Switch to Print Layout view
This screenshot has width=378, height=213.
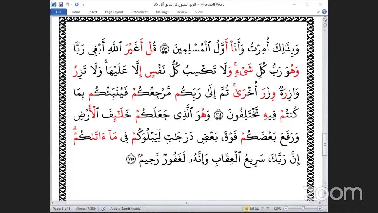(246, 209)
